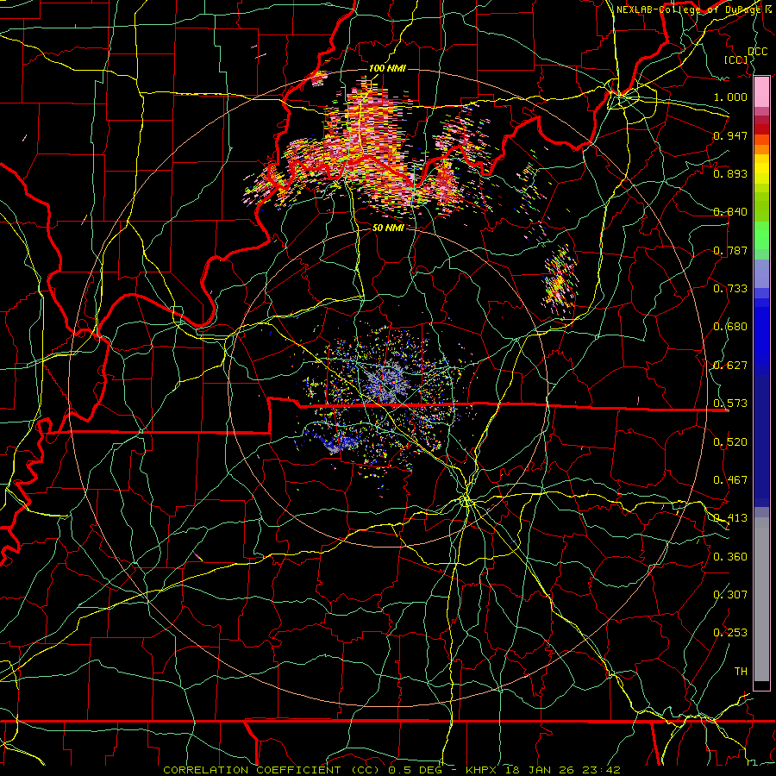
Task: Click the 50 NMI range ring label
Action: click(388, 228)
